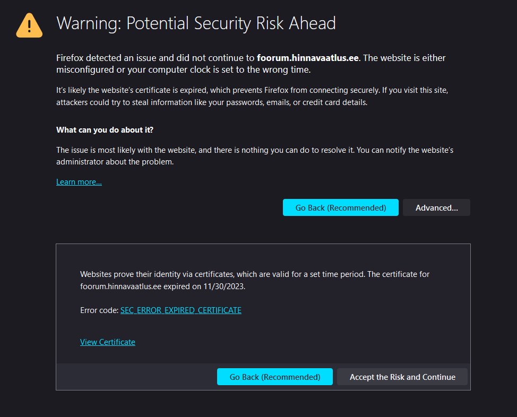Open the SEC_ERROR_EXPIRED_CERTIFICATE error code link
The height and width of the screenshot is (417, 517).
click(x=180, y=310)
